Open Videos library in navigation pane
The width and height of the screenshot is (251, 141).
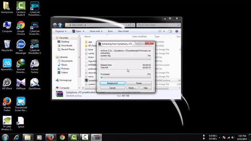point(64,72)
